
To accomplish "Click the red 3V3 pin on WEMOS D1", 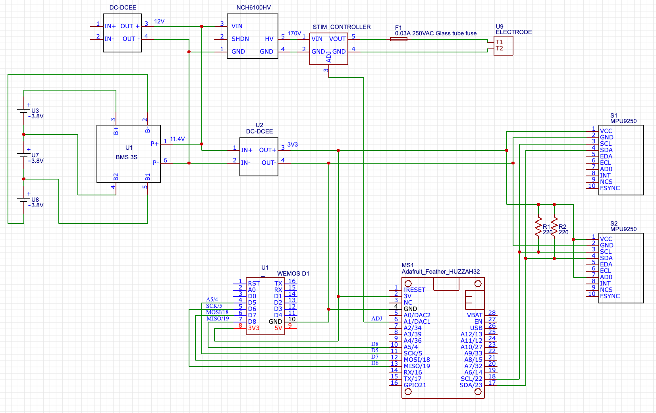I will pyautogui.click(x=254, y=328).
